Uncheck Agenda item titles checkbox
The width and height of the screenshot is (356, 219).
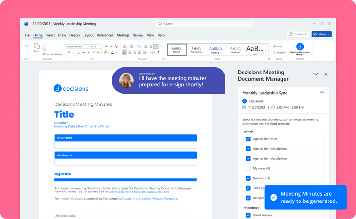[248, 139]
